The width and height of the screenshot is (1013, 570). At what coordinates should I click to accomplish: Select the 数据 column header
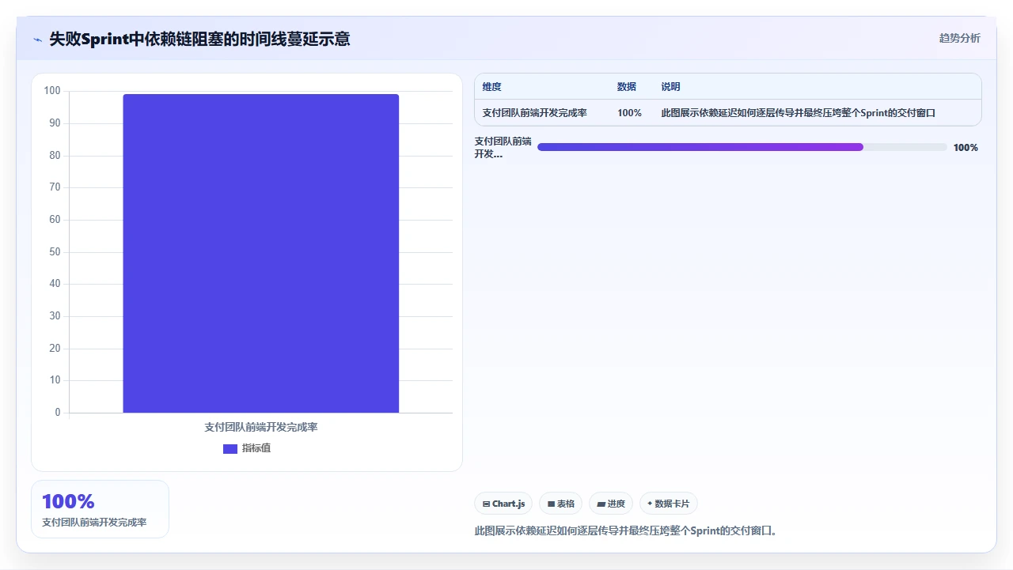(x=627, y=87)
